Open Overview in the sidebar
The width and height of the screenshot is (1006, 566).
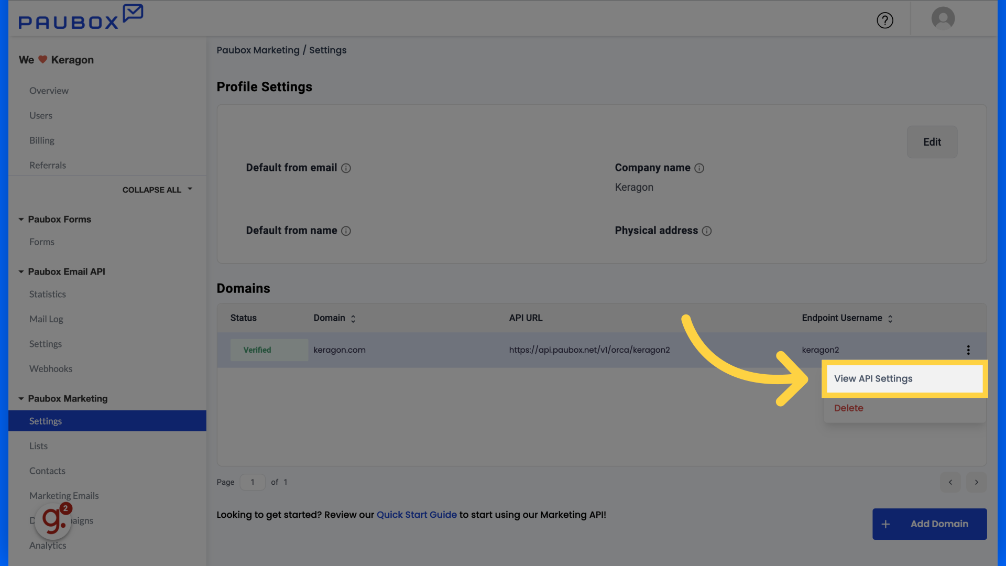(49, 91)
